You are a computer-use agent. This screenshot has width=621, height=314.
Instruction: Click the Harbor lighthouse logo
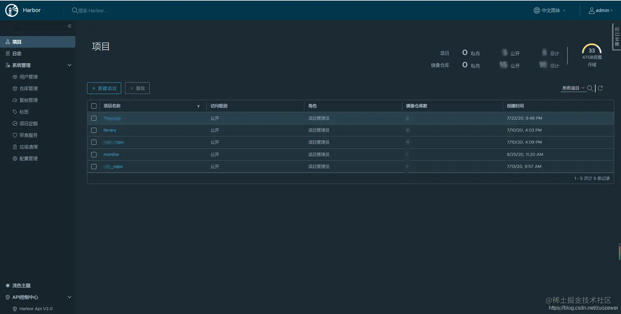coord(11,10)
